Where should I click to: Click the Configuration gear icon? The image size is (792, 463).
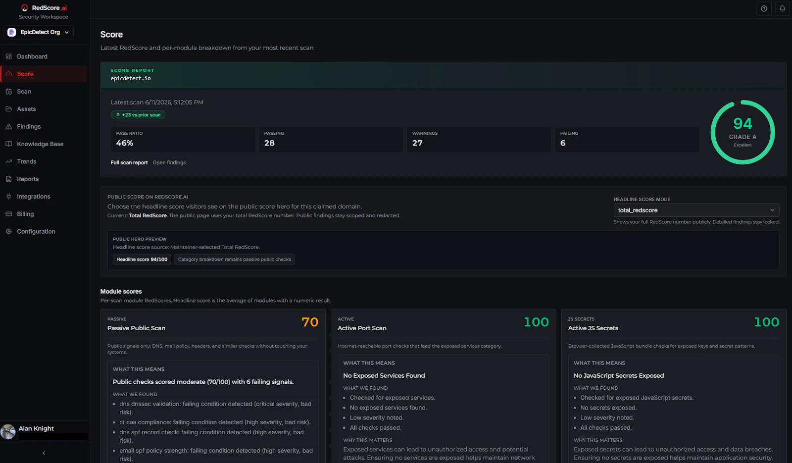coord(9,232)
